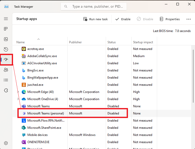195x149 pixels.
Task: Click Microsoft Windows publisher of Mobile devices
Action: (82, 135)
